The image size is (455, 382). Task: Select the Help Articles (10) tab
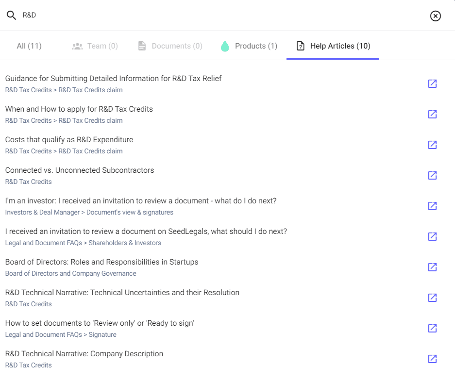[333, 46]
